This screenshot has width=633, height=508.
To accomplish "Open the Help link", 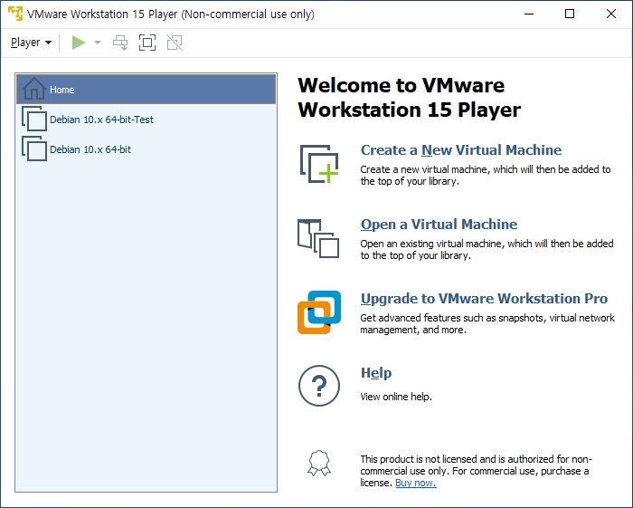I will coord(376,373).
